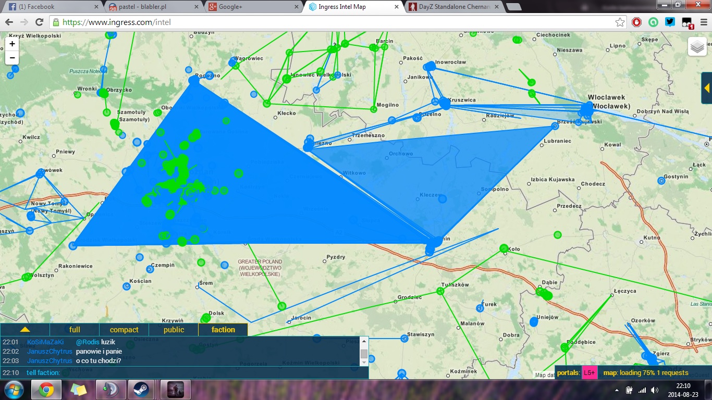Open the map layers chooser
This screenshot has height=400, width=712.
click(x=697, y=47)
